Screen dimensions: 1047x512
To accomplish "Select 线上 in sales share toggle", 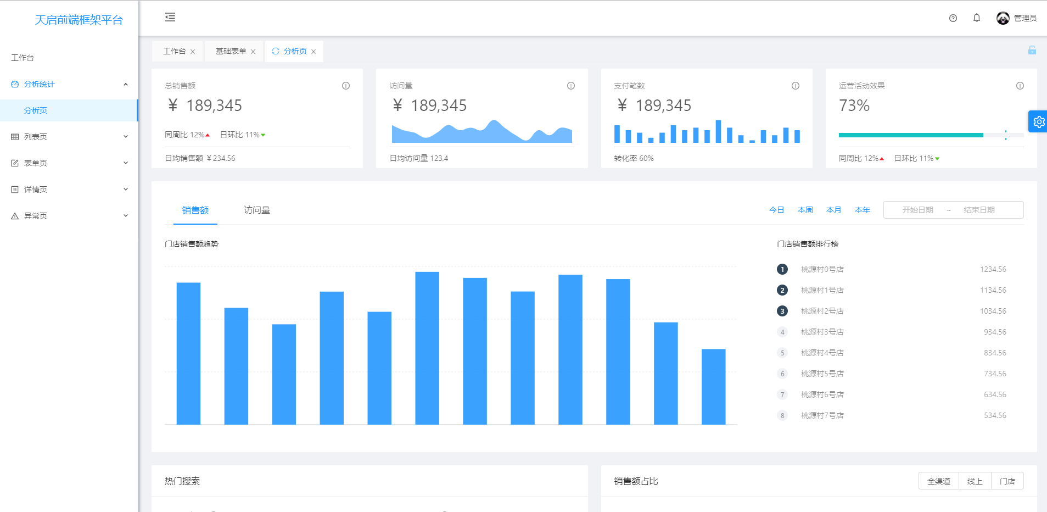I will [x=975, y=481].
